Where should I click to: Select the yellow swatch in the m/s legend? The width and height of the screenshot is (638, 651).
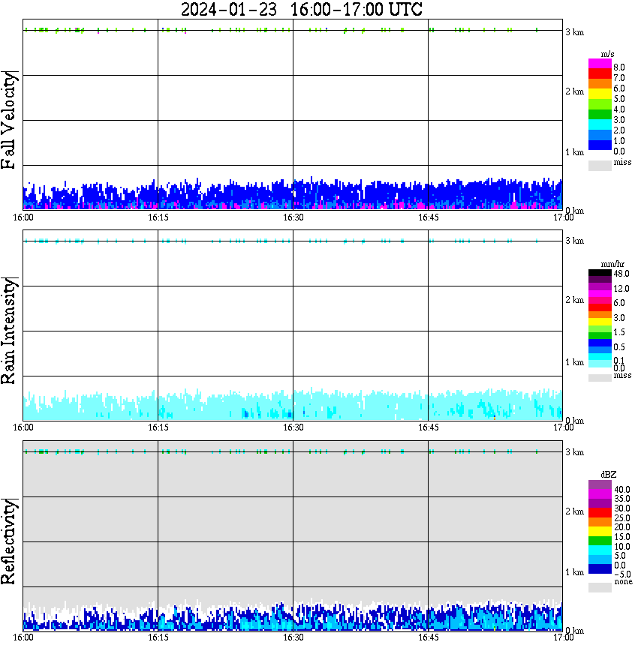(600, 94)
